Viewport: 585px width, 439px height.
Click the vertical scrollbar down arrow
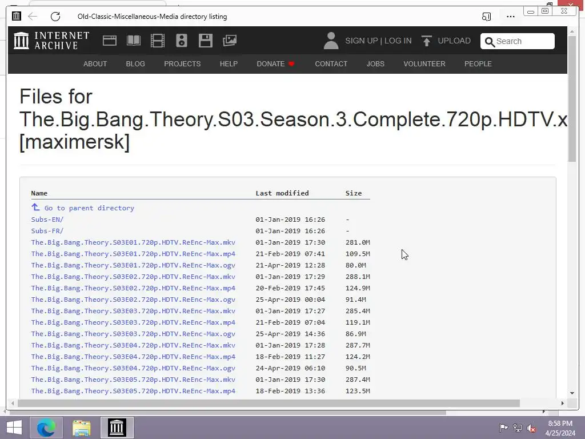[x=572, y=393]
